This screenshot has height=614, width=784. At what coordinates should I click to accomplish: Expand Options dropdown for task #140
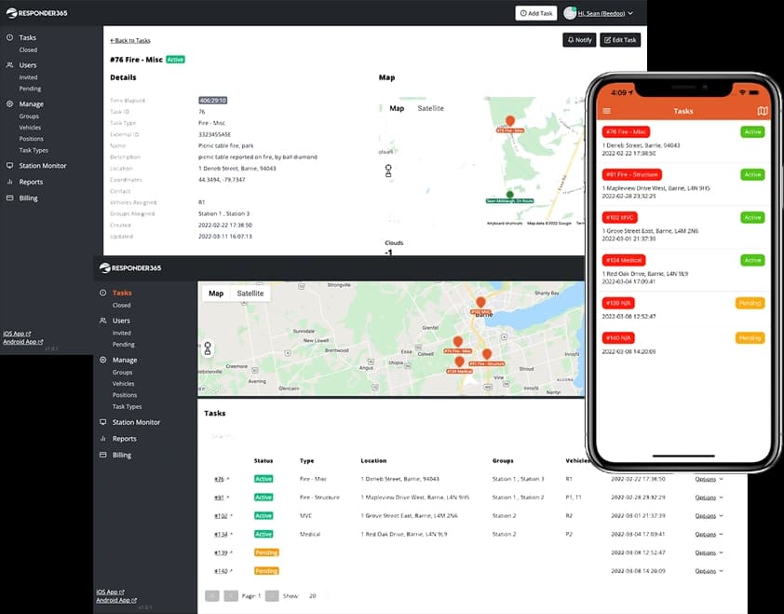709,571
